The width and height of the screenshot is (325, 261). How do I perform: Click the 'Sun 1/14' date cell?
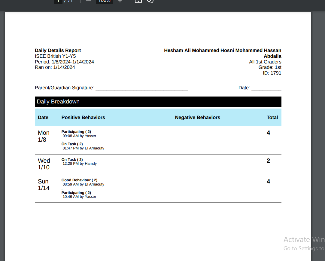tap(44, 185)
